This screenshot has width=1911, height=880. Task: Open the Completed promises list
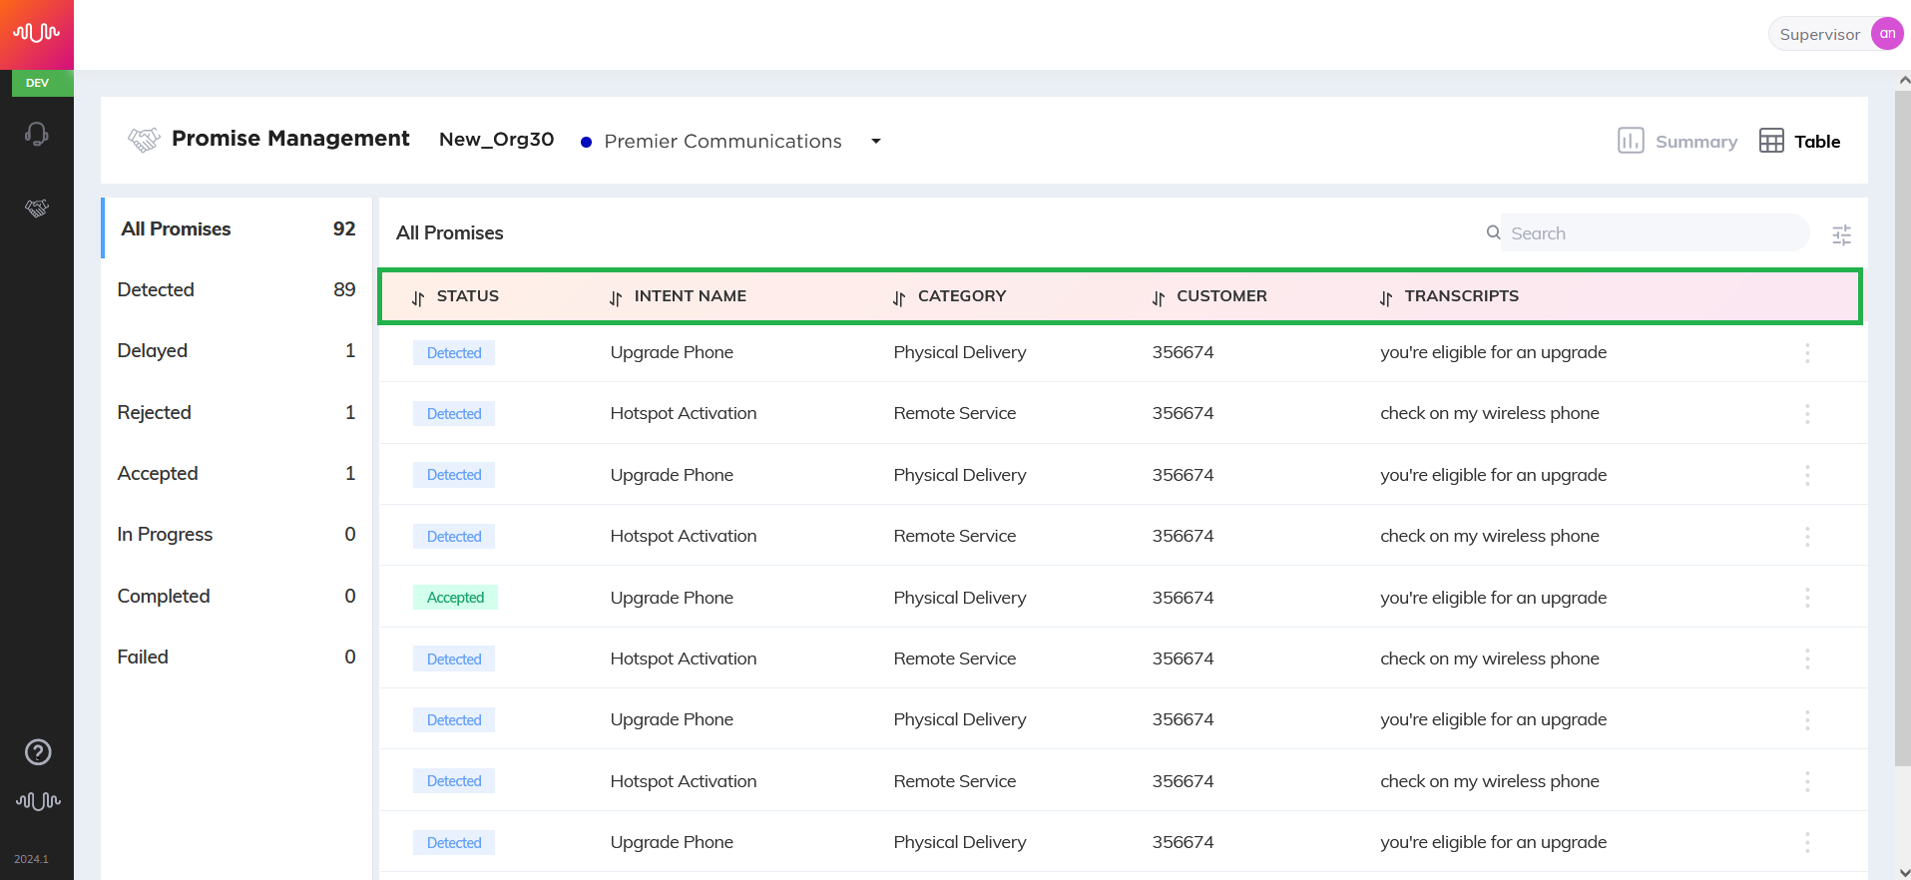click(x=237, y=596)
